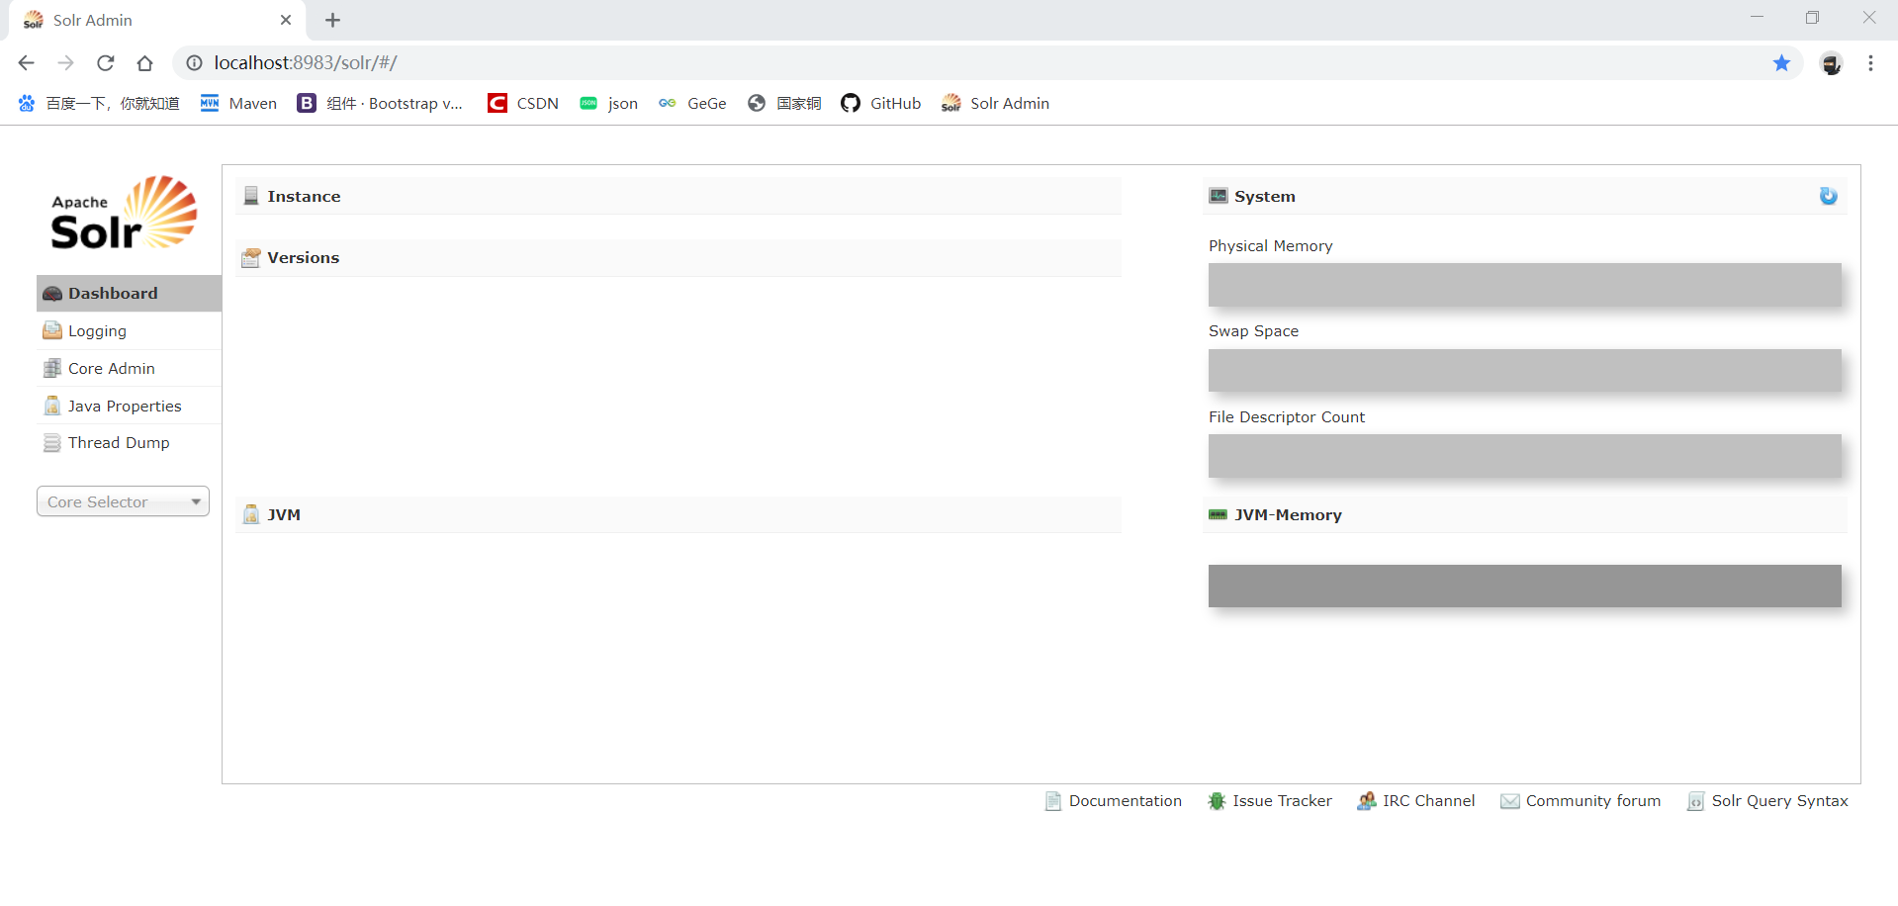This screenshot has width=1898, height=906.
Task: Open the Dashboard menu item
Action: tap(129, 294)
